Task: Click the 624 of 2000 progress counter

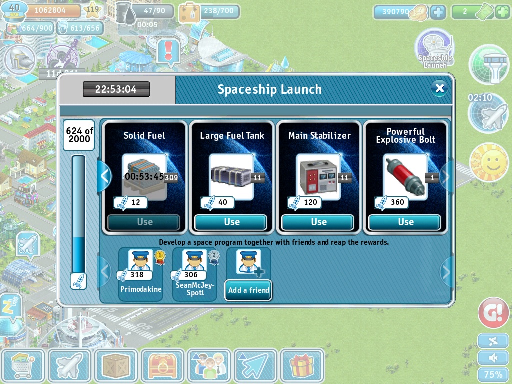Action: (79, 135)
